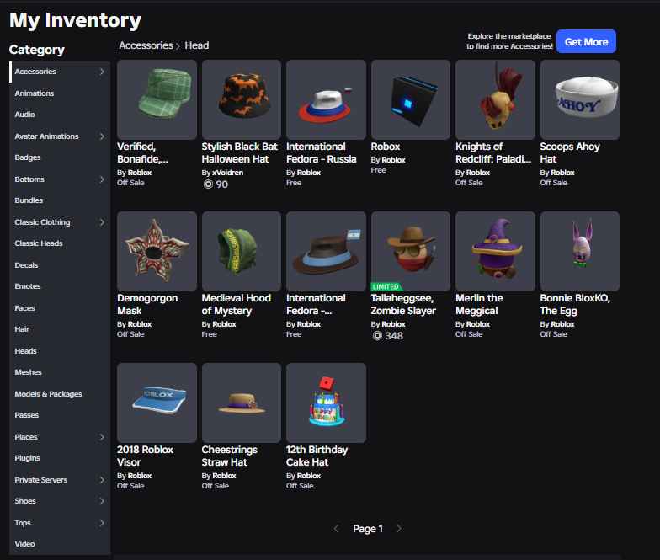Click the Robux price 348 text
The height and width of the screenshot is (560, 660).
pyautogui.click(x=394, y=336)
